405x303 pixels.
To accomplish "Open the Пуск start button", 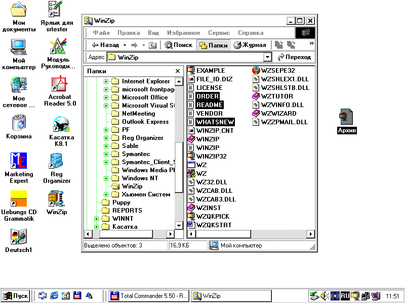I will point(16,295).
